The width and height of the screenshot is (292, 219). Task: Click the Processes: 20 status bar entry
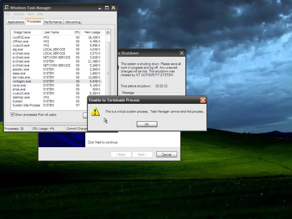[14, 129]
